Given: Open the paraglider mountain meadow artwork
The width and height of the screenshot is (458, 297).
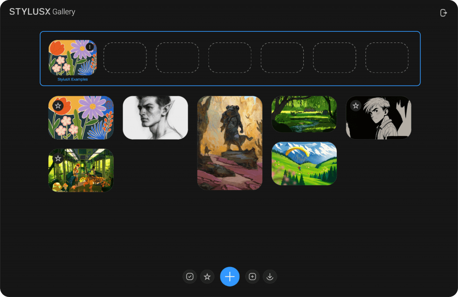Looking at the screenshot, I should click(304, 164).
